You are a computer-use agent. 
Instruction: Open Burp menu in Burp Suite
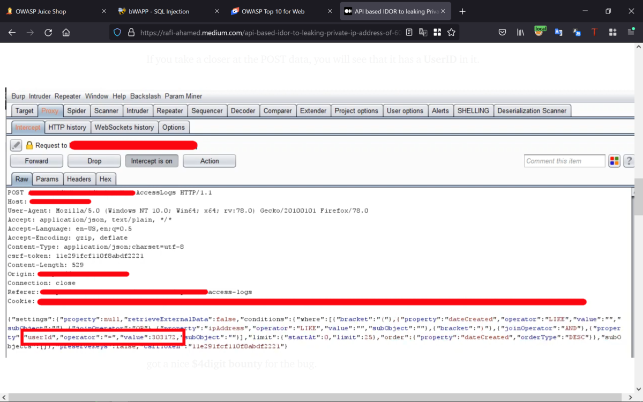tap(18, 96)
